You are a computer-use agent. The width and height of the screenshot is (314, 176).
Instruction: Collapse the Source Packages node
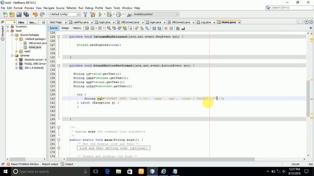[x=12, y=35]
